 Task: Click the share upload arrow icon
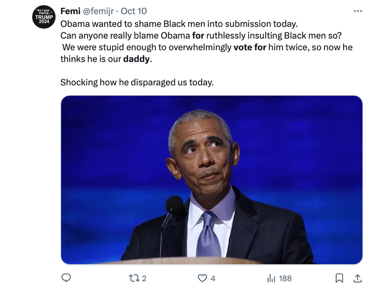point(357,278)
